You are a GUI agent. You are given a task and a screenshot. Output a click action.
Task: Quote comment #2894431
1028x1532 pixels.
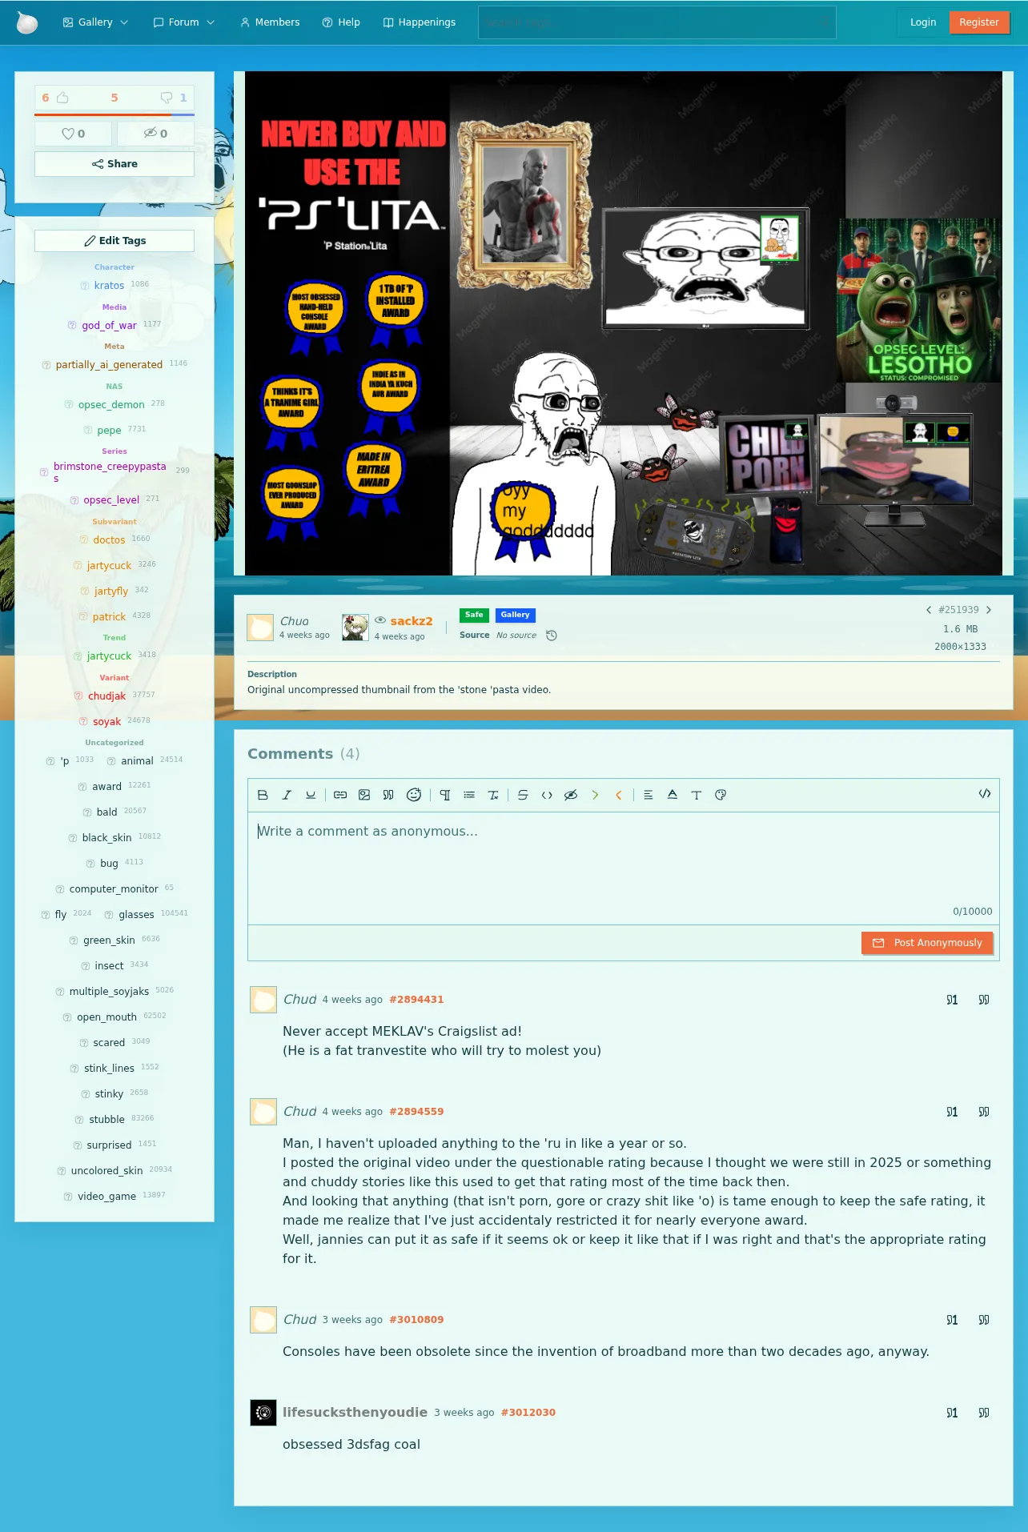point(984,1000)
